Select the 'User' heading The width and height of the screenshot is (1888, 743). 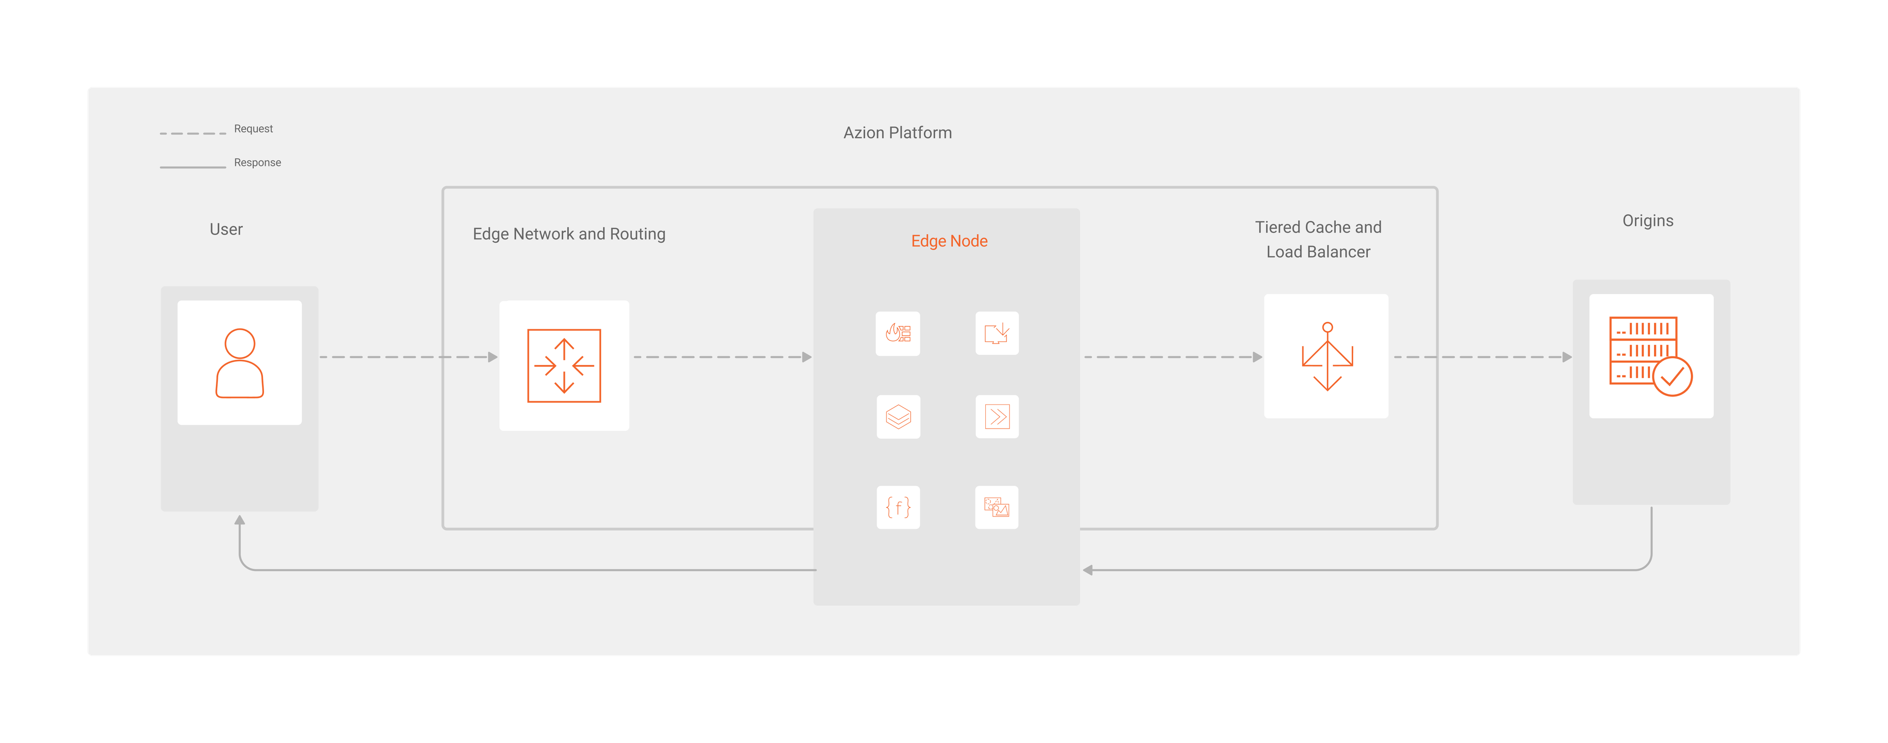coord(226,229)
